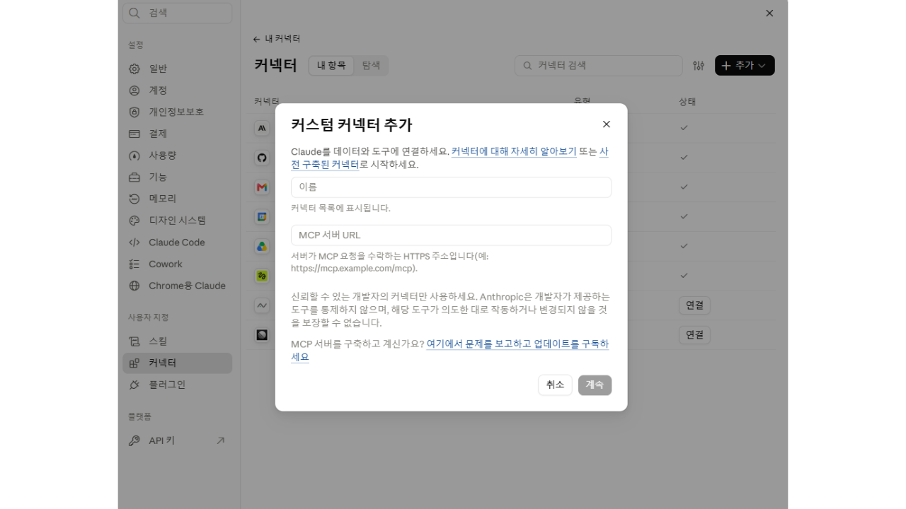906x509 pixels.
Task: Click the Claude Code brackets icon
Action: tap(134, 242)
